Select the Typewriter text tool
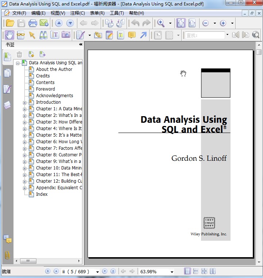This screenshot has width=263, height=278. (x=120, y=35)
